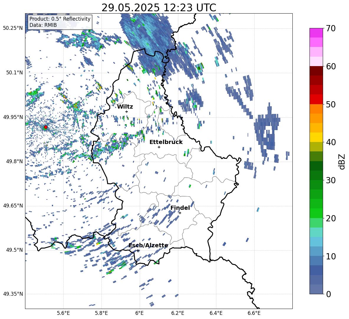Click the 6.4°E longitude label
This screenshot has height=319, width=349.
(x=216, y=313)
